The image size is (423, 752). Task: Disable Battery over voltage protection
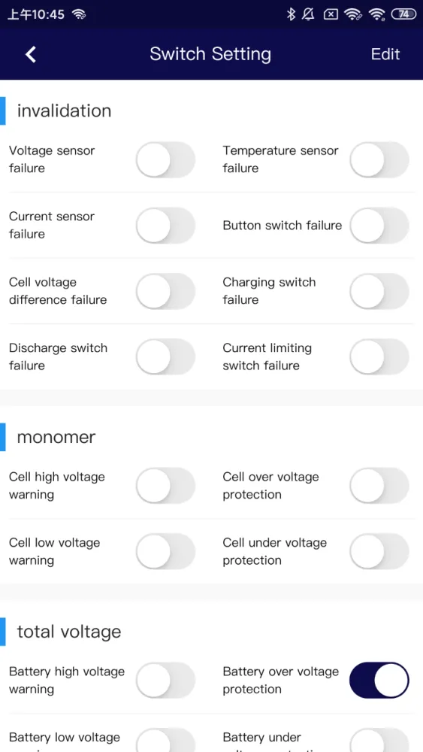click(379, 681)
